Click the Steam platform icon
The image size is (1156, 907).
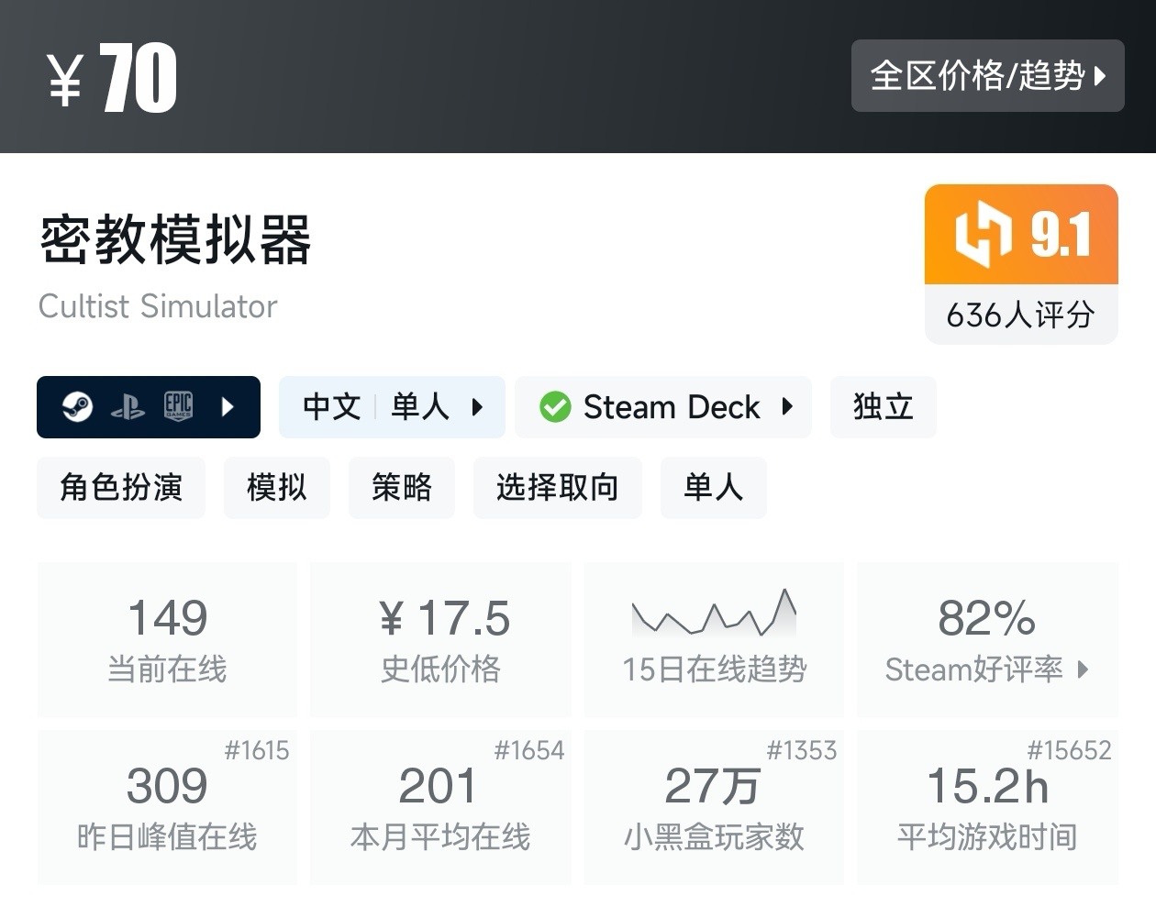click(x=77, y=406)
